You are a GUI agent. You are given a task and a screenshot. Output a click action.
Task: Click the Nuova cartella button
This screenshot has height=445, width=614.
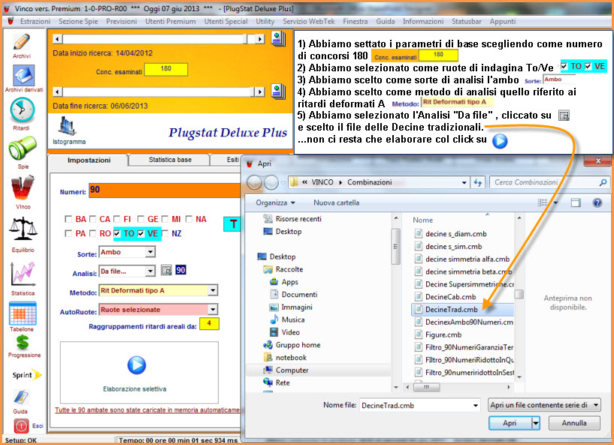[336, 203]
